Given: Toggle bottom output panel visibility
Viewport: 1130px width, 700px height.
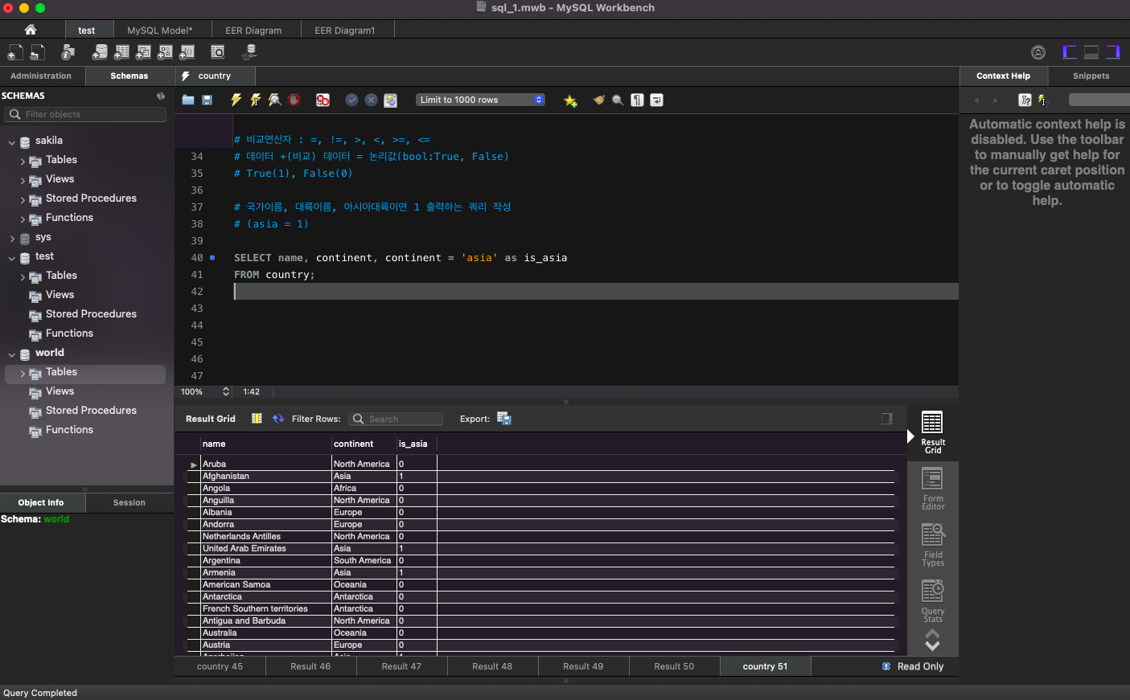Looking at the screenshot, I should pyautogui.click(x=1091, y=52).
